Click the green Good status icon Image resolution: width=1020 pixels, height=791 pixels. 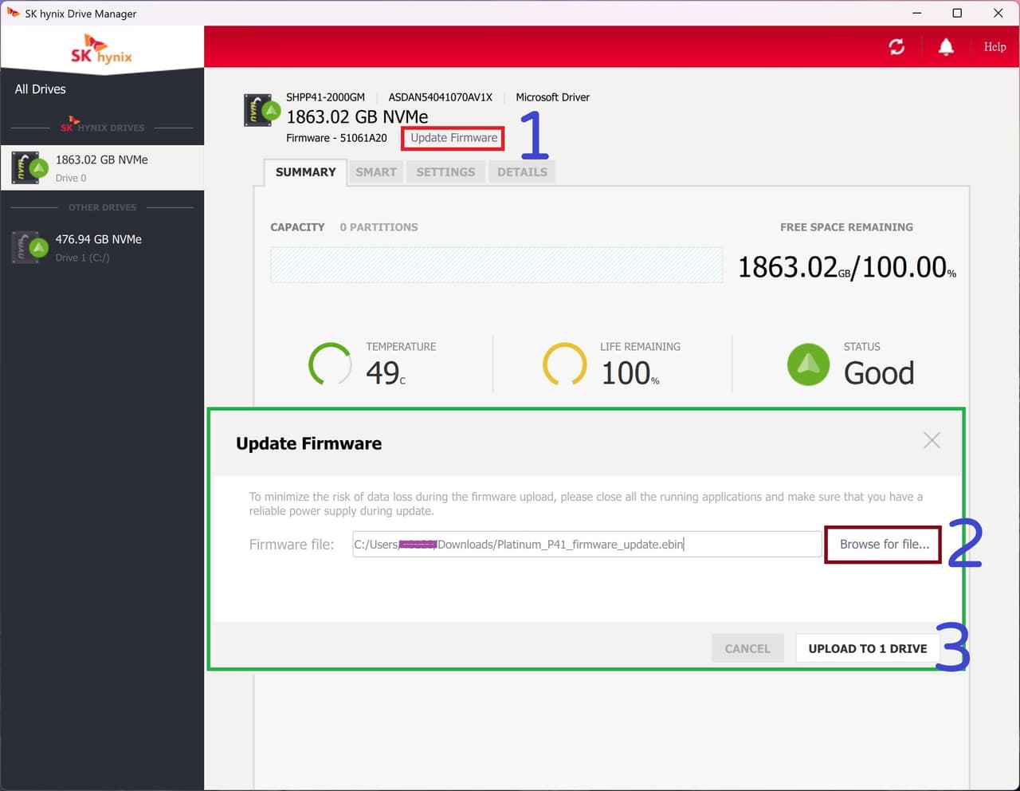pyautogui.click(x=808, y=364)
